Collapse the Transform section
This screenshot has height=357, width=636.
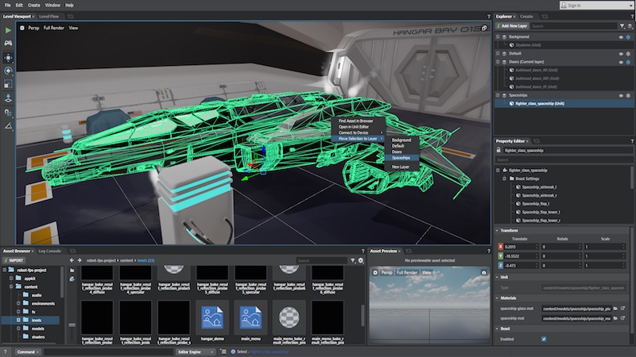(x=497, y=230)
